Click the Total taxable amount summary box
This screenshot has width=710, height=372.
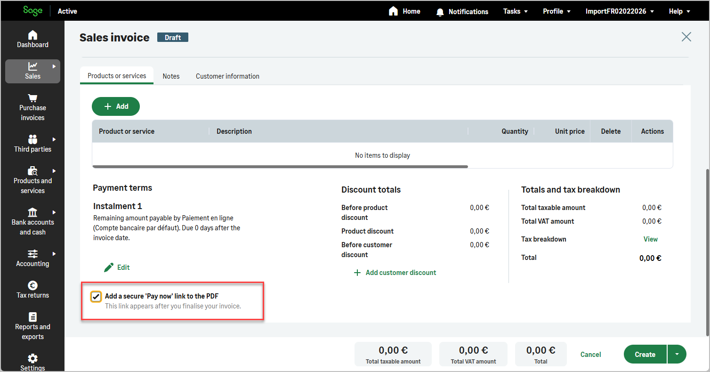393,354
